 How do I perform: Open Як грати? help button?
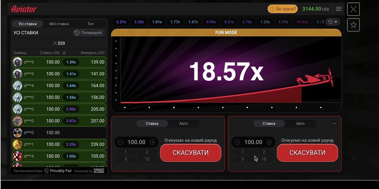click(282, 9)
